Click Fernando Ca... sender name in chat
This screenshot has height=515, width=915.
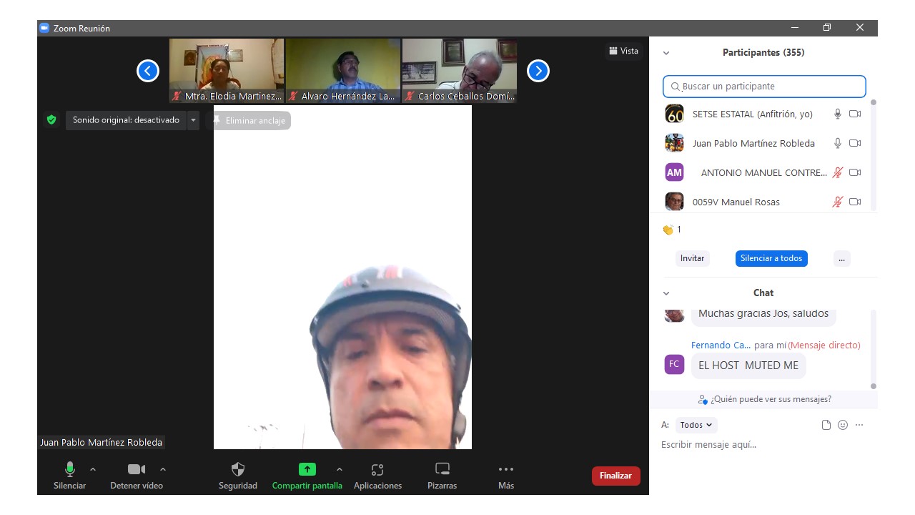point(721,345)
